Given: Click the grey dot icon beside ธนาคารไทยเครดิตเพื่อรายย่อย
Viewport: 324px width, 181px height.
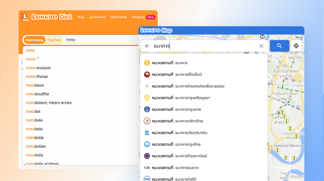Looking at the screenshot, I should click(x=147, y=86).
